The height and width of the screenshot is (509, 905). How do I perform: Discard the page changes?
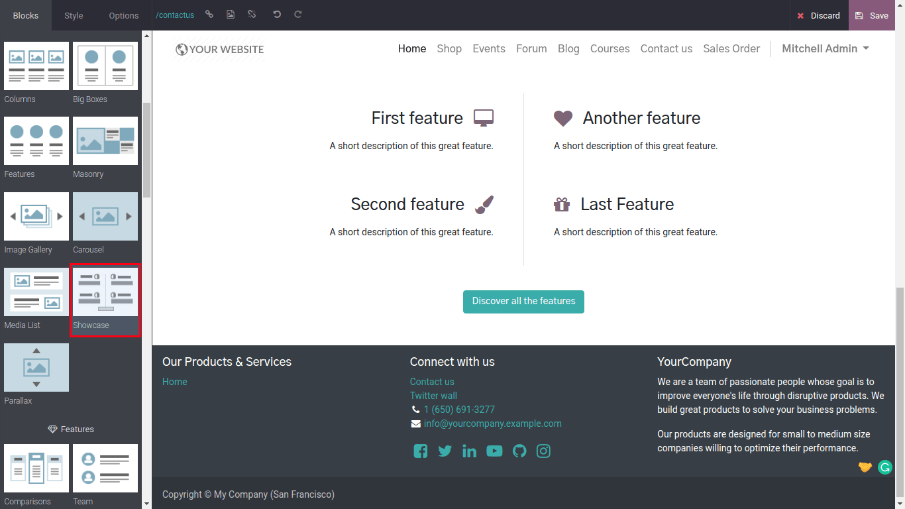click(819, 15)
